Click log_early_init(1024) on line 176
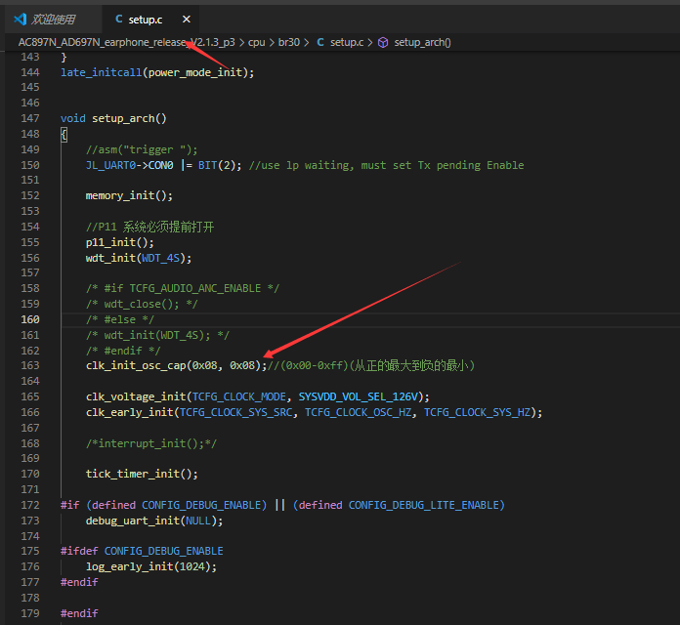The width and height of the screenshot is (680, 625). pyautogui.click(x=151, y=566)
